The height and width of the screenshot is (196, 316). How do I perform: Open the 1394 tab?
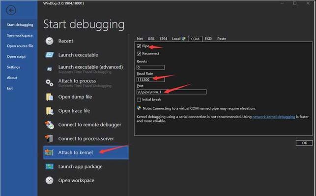tap(163, 39)
